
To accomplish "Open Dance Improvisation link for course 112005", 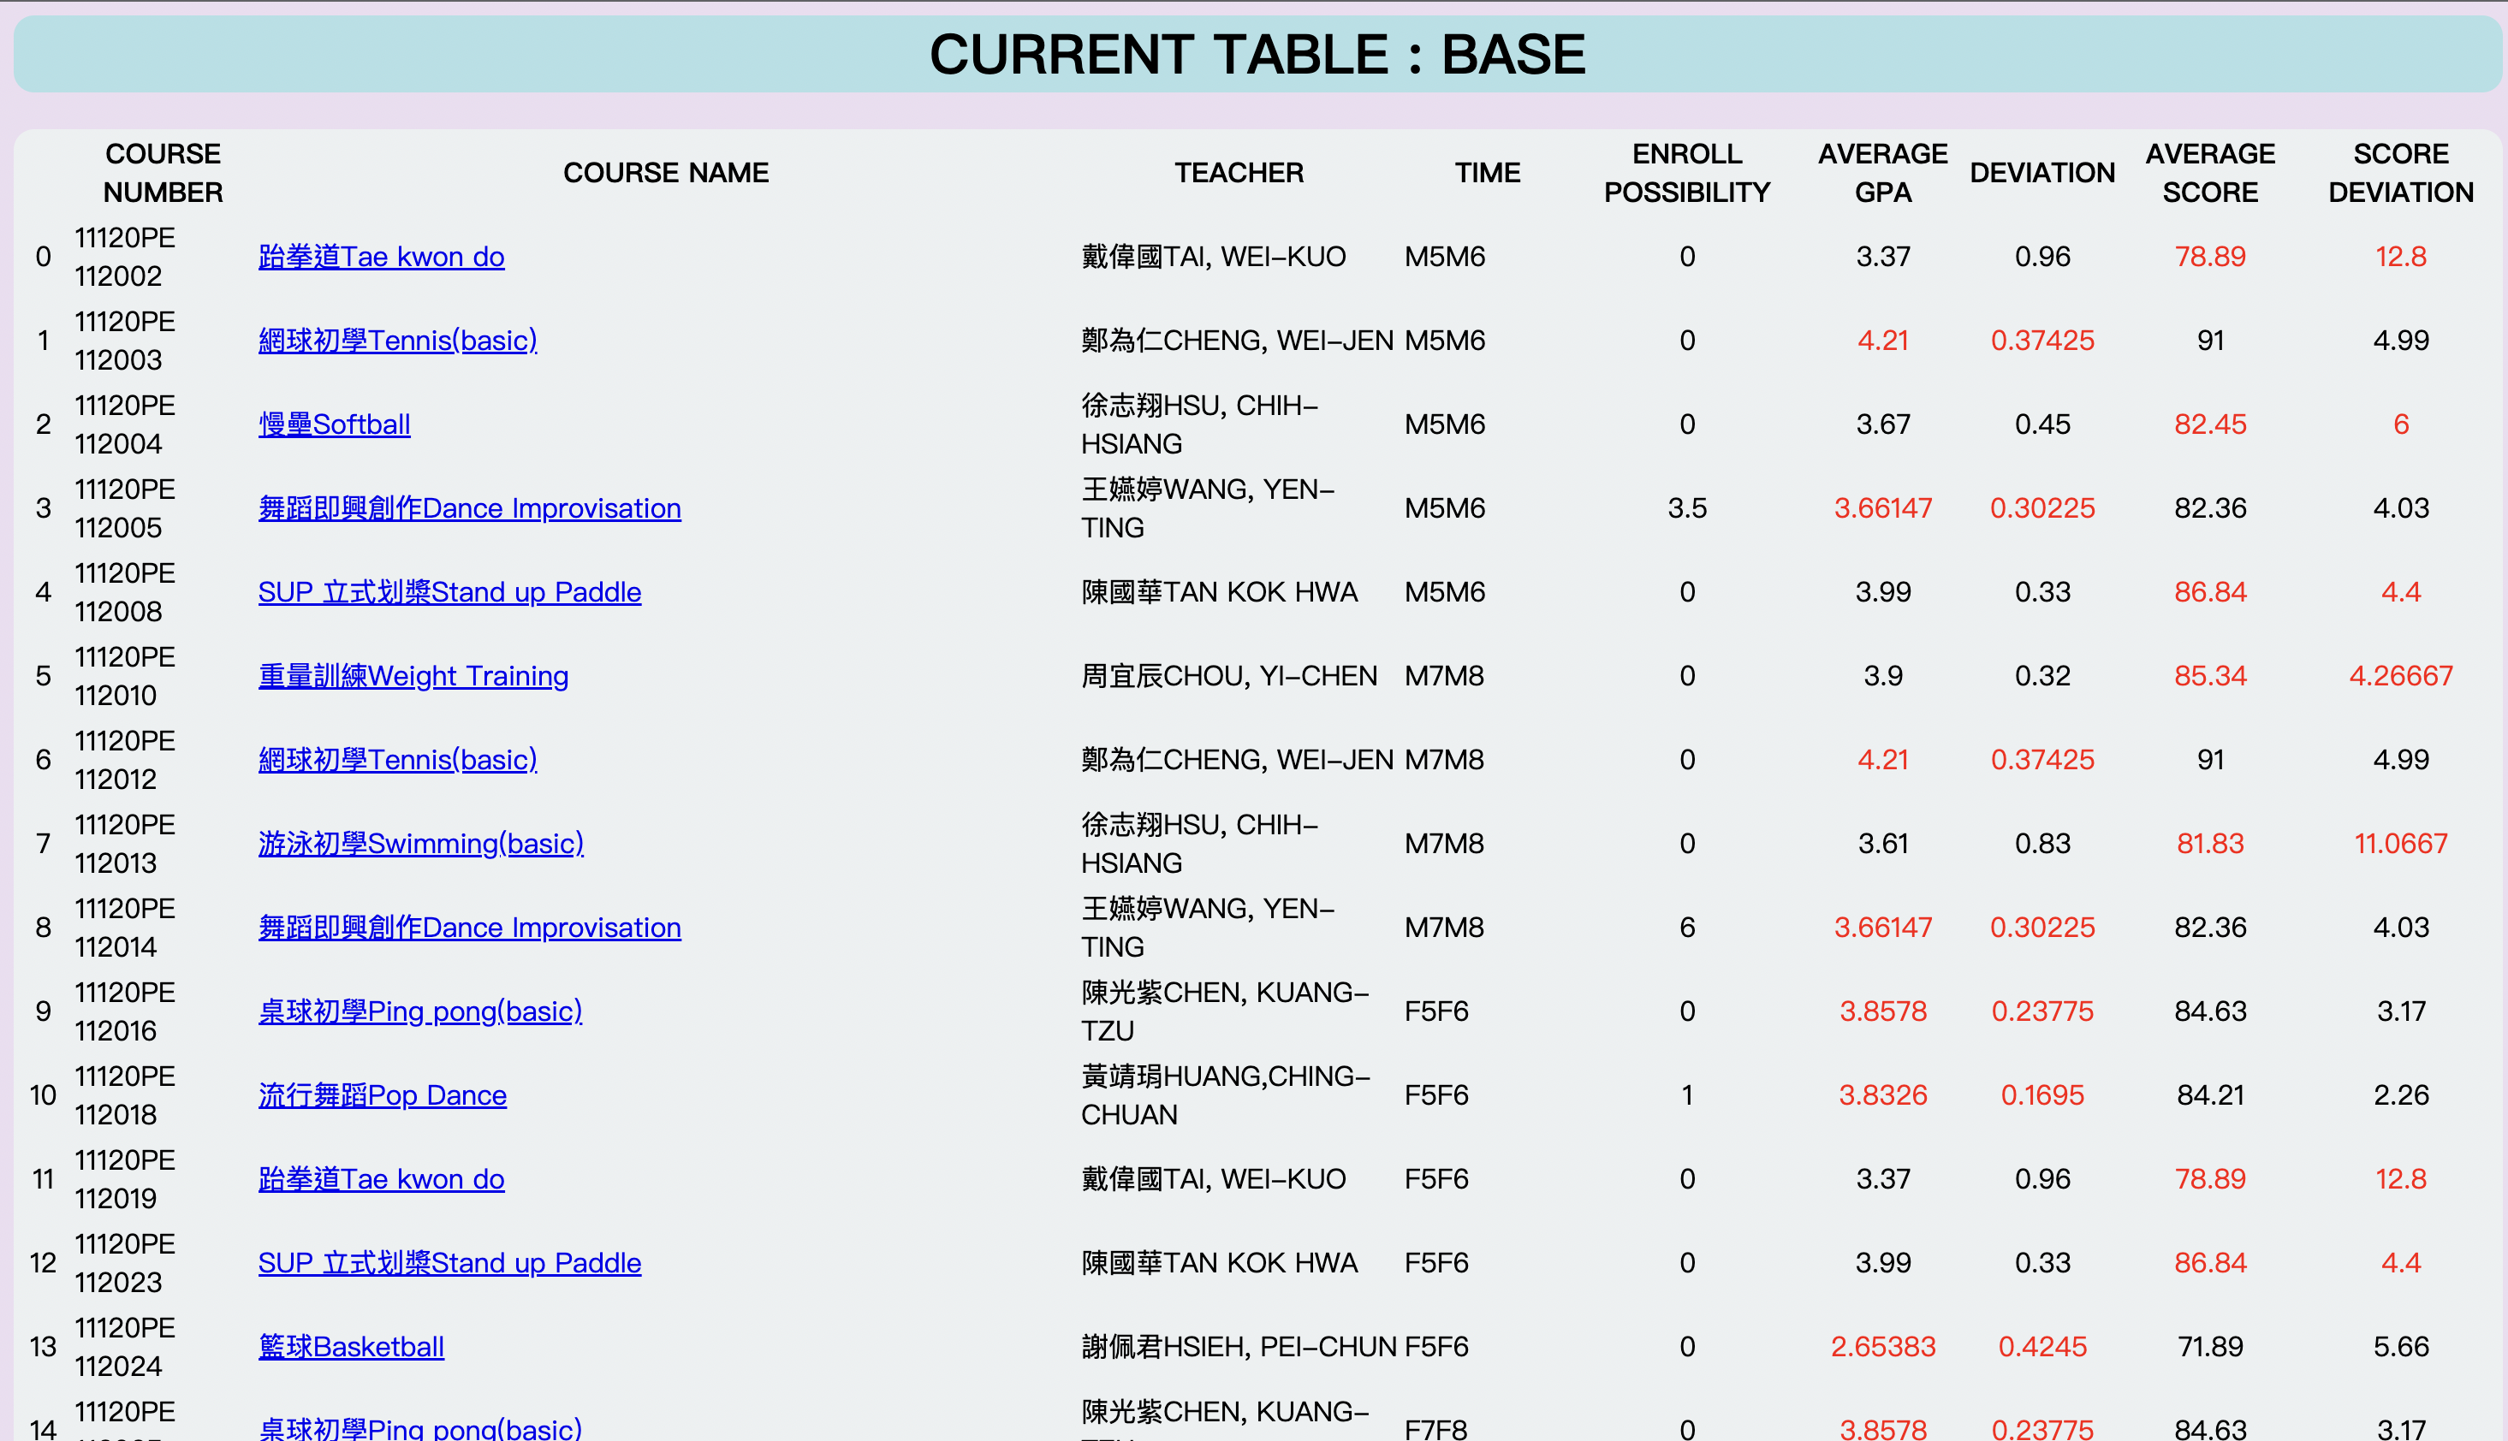I will pos(469,507).
